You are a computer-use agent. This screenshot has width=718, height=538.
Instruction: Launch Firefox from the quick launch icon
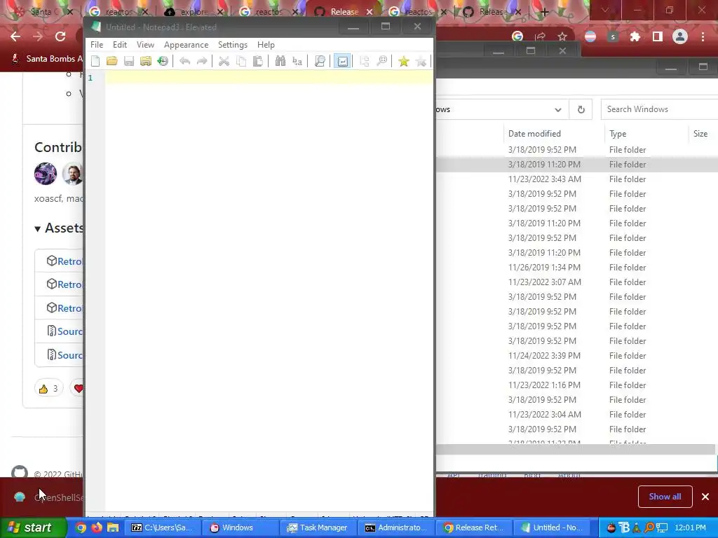click(x=97, y=527)
